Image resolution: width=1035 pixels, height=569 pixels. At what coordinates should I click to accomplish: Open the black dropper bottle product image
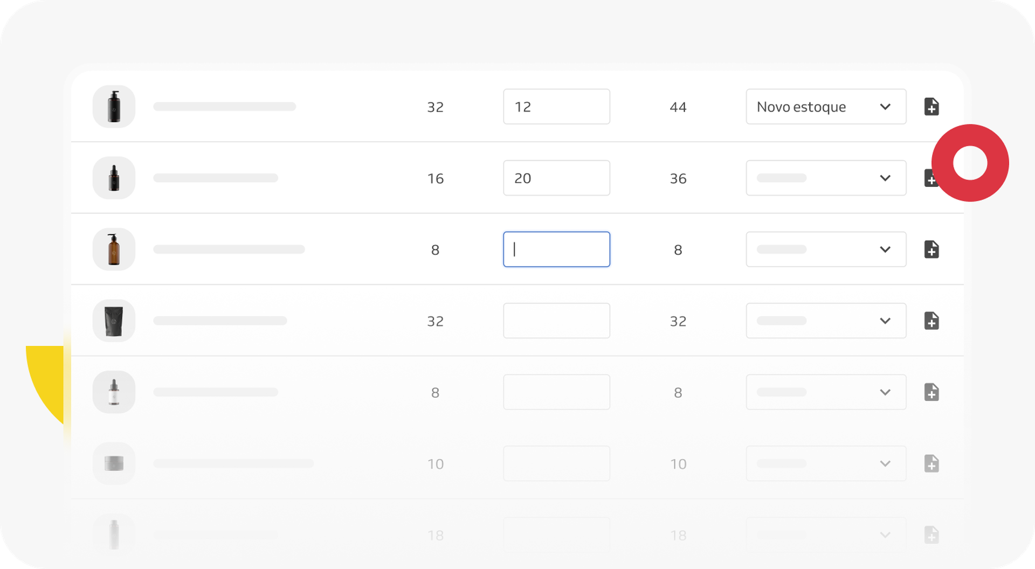[114, 178]
